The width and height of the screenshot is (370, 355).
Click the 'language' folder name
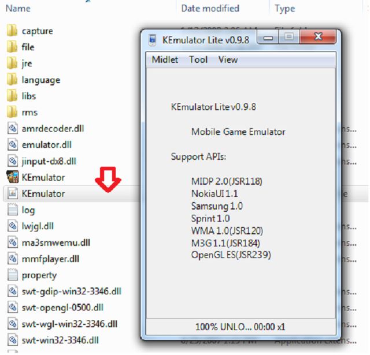point(41,80)
